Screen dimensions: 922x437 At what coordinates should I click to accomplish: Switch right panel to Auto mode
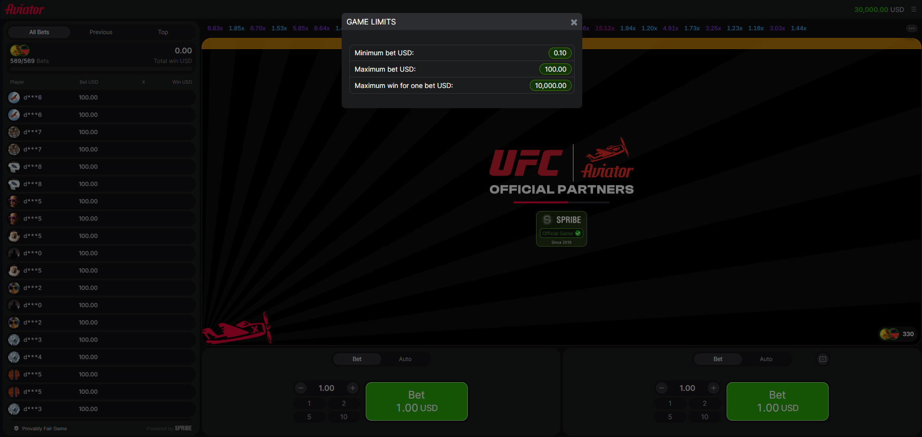pos(766,359)
